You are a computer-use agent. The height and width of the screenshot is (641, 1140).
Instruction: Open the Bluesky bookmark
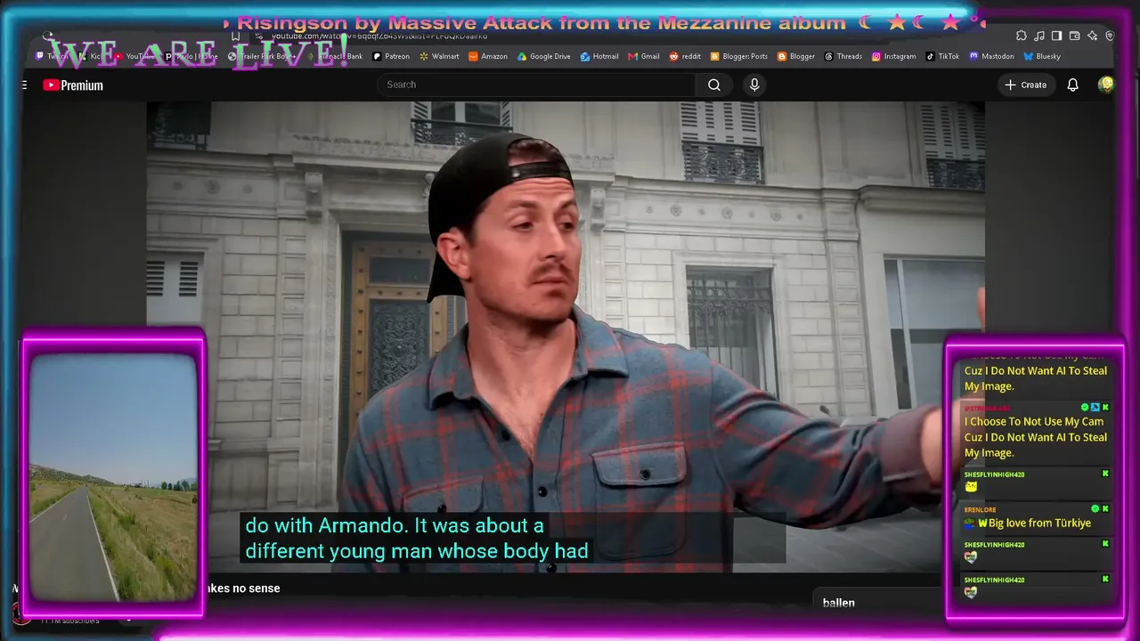tap(1042, 56)
